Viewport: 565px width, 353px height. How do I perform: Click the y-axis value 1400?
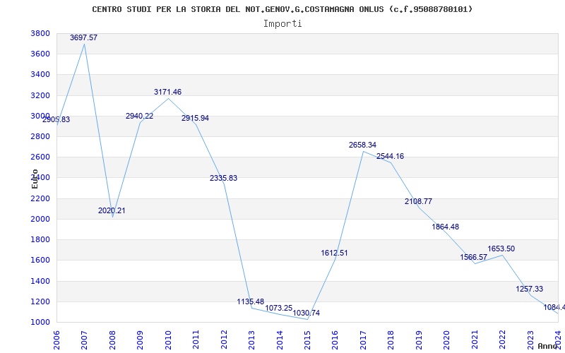tap(40, 281)
